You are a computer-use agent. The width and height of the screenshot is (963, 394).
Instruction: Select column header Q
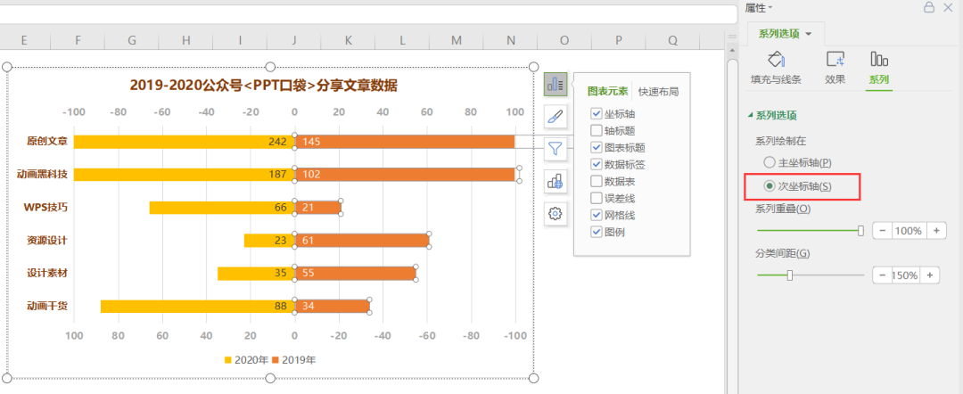(x=672, y=40)
